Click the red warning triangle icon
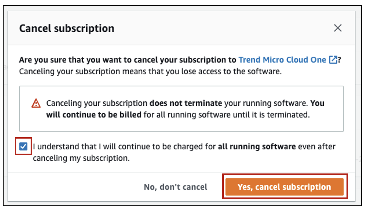Image resolution: width=365 pixels, height=210 pixels. [36, 103]
